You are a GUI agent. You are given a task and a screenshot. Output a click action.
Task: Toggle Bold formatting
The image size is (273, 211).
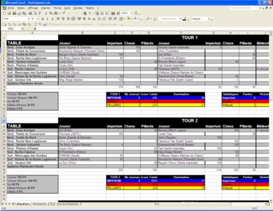[x=43, y=19]
